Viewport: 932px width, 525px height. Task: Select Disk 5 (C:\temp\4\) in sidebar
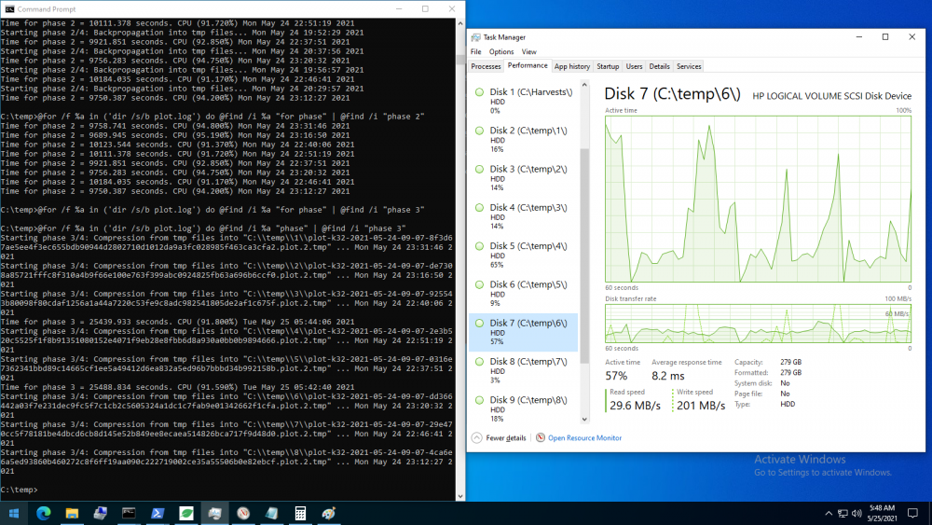524,256
